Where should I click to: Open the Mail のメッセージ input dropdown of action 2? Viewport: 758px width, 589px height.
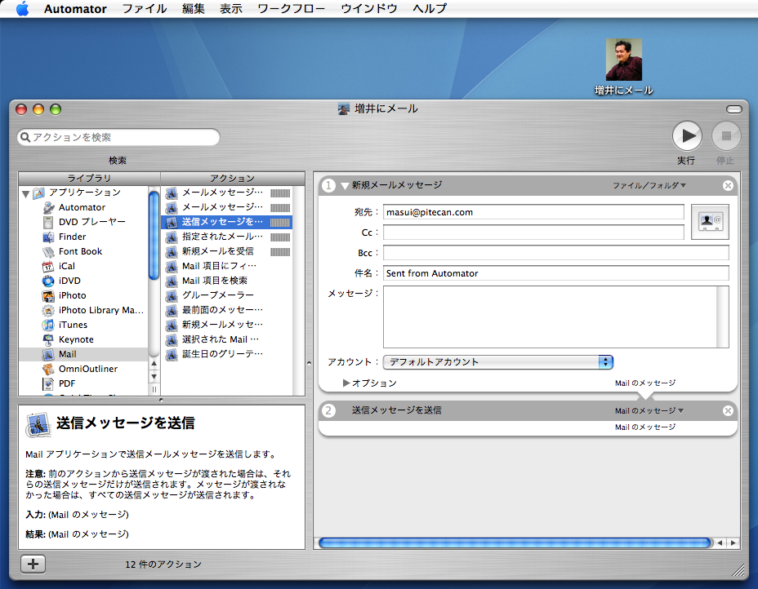pyautogui.click(x=649, y=411)
